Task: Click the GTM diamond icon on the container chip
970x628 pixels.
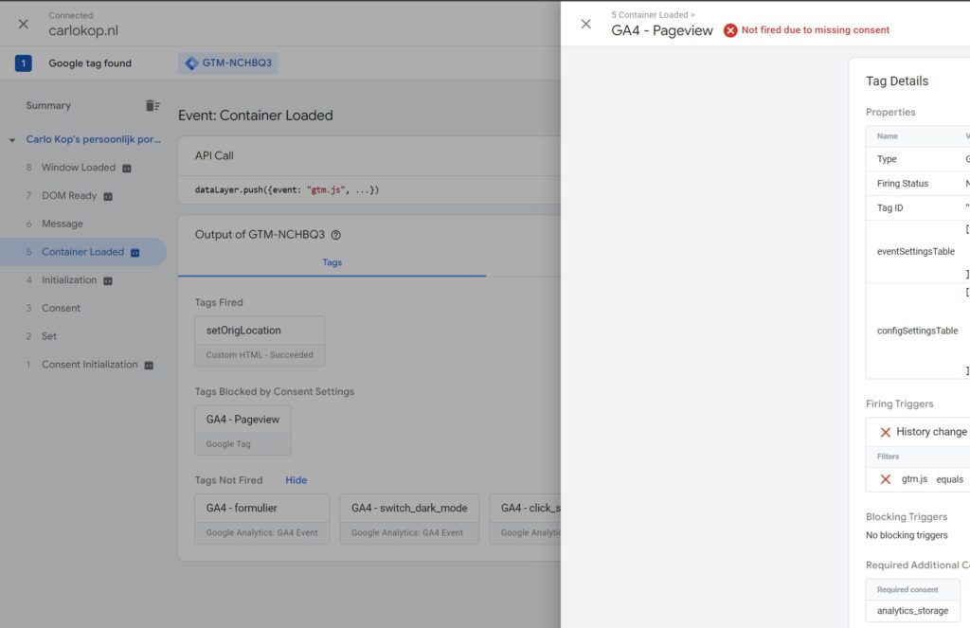Action: point(191,63)
